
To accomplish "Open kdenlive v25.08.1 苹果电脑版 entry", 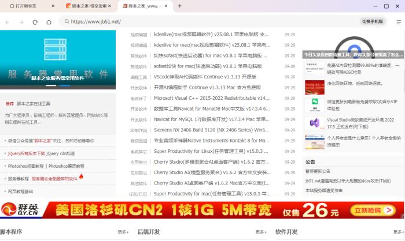I will [x=211, y=34].
